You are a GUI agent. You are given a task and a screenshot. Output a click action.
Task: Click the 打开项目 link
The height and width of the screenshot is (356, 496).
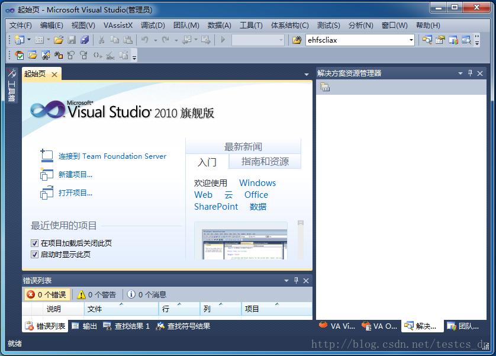click(x=75, y=193)
